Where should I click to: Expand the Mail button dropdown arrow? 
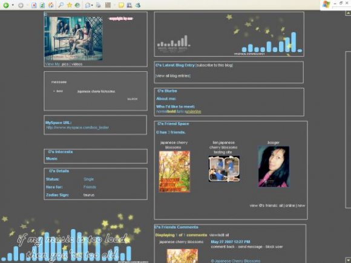pyautogui.click(x=92, y=5)
